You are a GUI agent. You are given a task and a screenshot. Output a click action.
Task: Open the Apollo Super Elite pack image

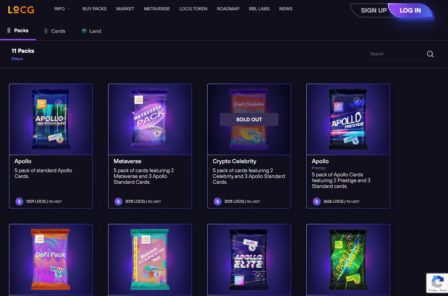pos(348,259)
